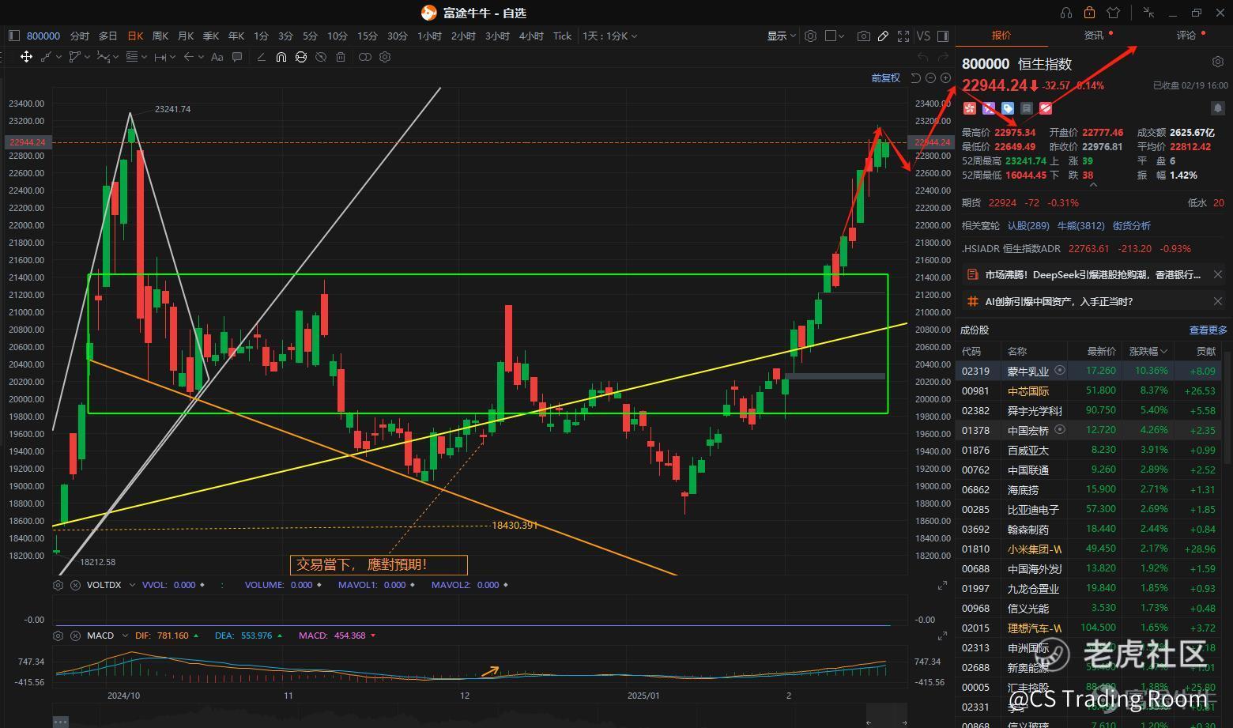Dismiss the DeepSeek news banner
This screenshot has width=1233, height=728.
pos(1217,274)
